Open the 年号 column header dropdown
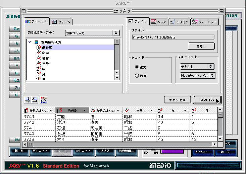246x174 pixels. 151,110
